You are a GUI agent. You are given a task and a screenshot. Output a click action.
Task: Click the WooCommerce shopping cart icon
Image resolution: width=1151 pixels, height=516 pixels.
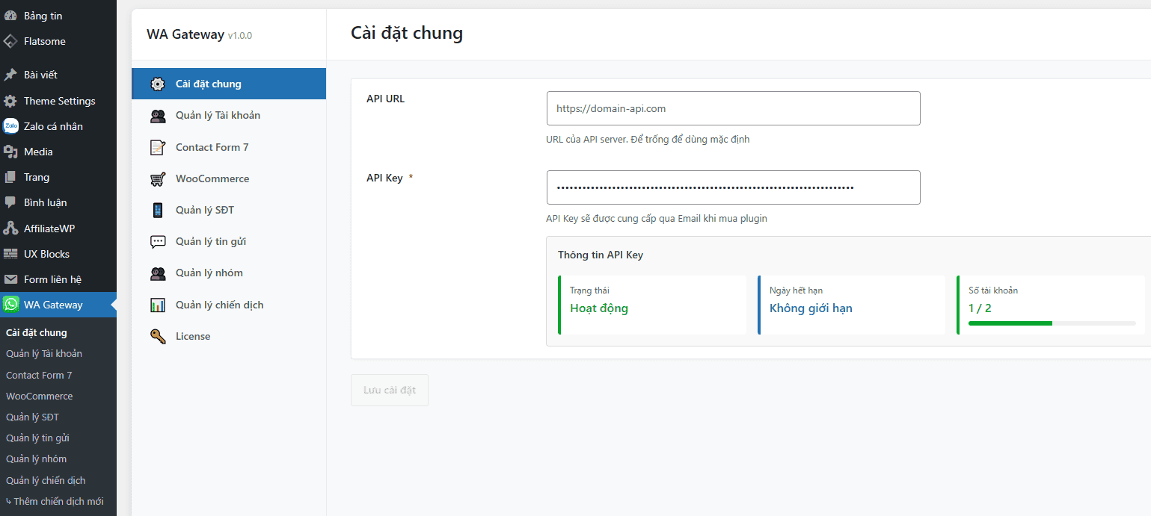click(x=158, y=179)
